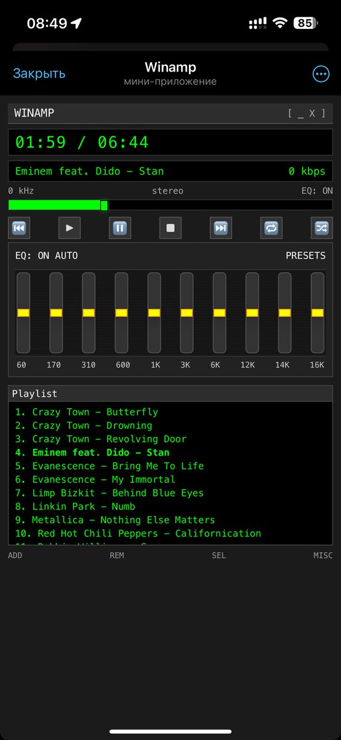The image size is (341, 740).
Task: Click the song progress seek bar
Action: pyautogui.click(x=170, y=205)
